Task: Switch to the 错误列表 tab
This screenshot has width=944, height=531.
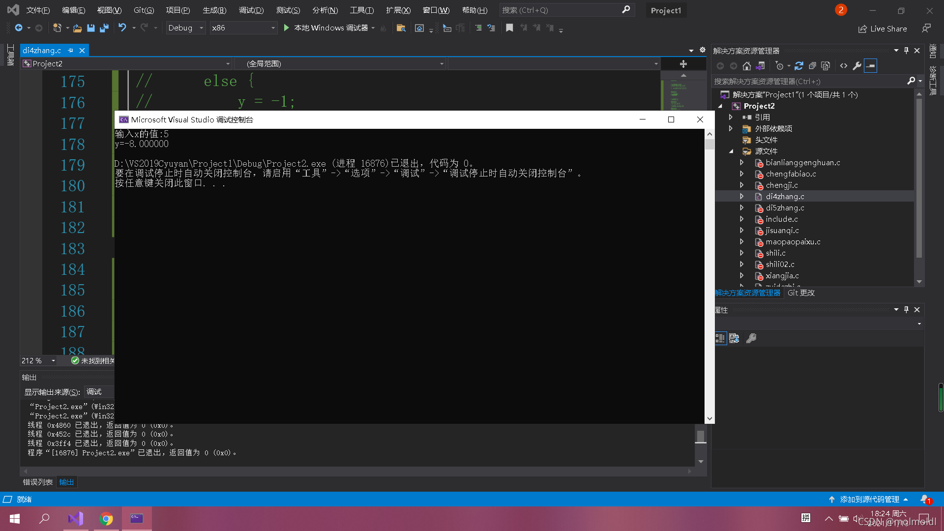Action: (x=37, y=482)
